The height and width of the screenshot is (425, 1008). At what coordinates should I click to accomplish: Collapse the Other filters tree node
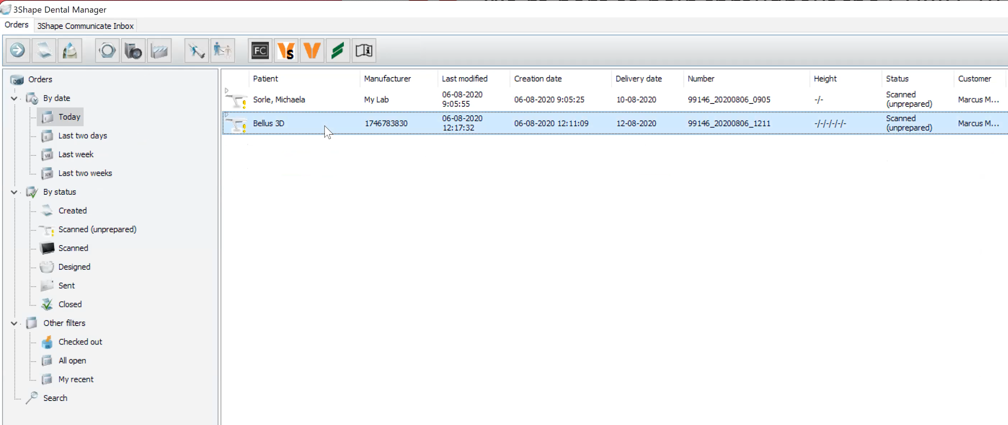point(14,323)
